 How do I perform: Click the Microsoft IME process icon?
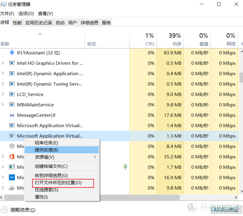tap(12, 146)
